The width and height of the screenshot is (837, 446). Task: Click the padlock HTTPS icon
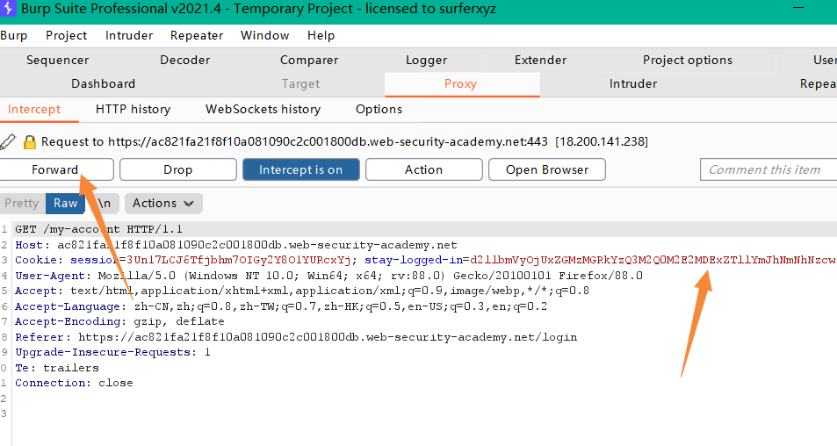pos(30,141)
